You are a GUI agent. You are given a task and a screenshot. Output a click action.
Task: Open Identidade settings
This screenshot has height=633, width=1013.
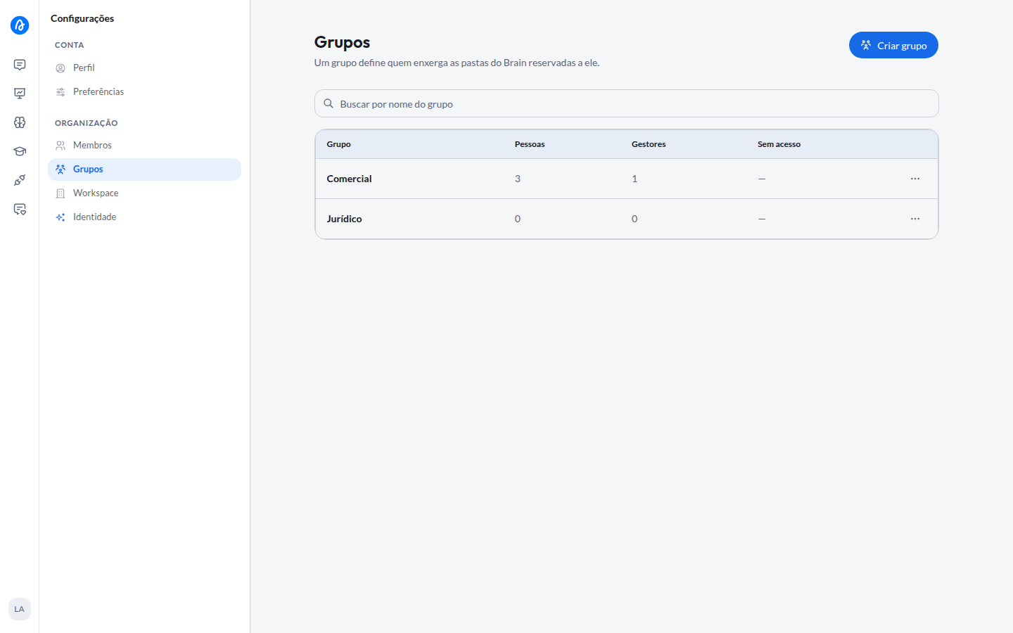click(144, 217)
